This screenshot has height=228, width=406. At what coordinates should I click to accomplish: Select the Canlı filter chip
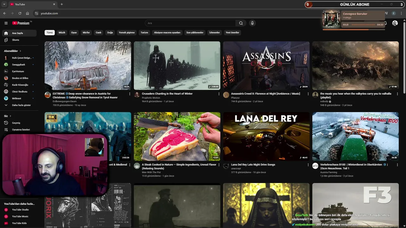(99, 33)
